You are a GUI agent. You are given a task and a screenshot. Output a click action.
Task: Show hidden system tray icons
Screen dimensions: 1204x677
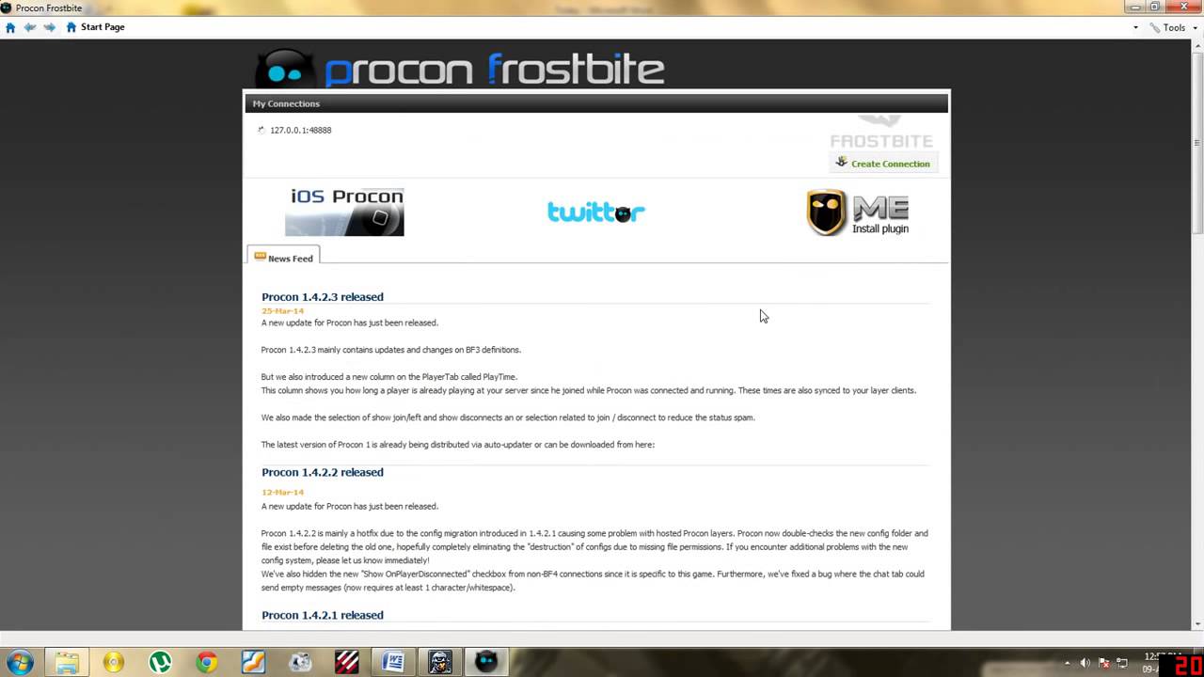(1068, 663)
